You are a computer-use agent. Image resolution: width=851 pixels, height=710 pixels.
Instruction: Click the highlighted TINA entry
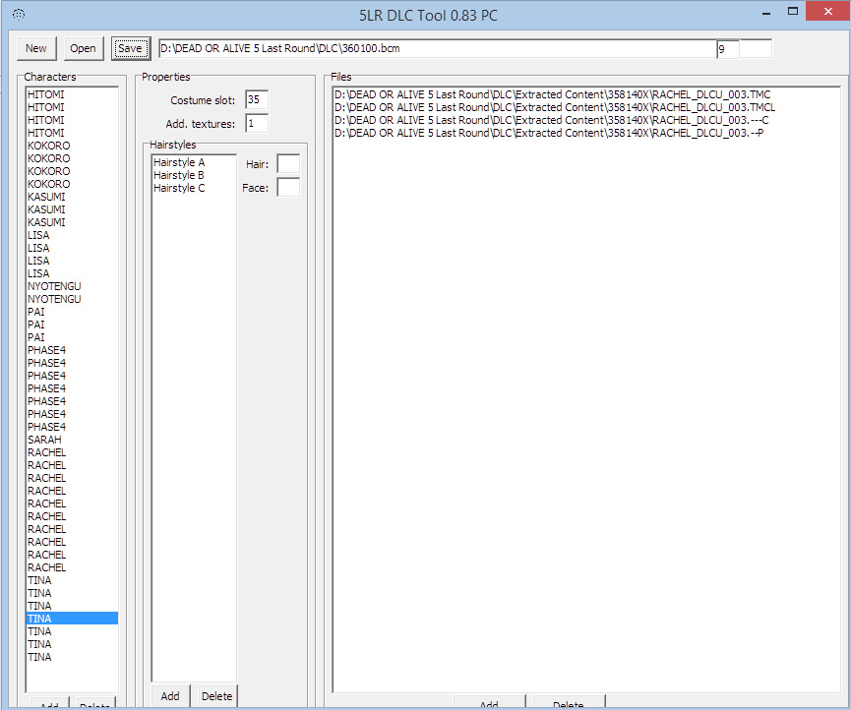(x=71, y=619)
